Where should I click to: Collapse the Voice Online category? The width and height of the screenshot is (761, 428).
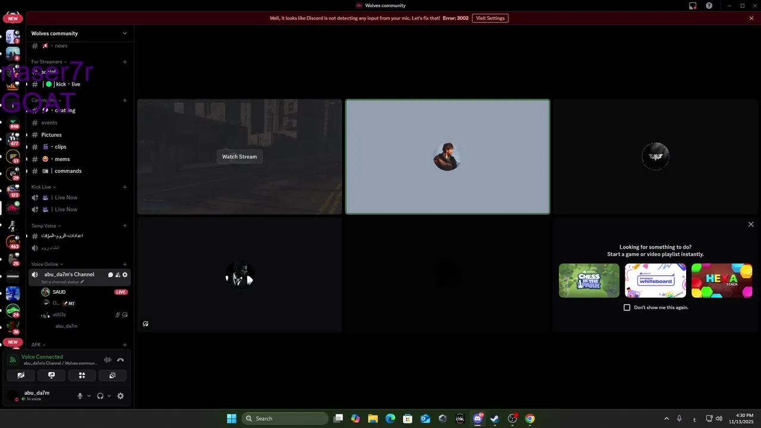(x=47, y=265)
